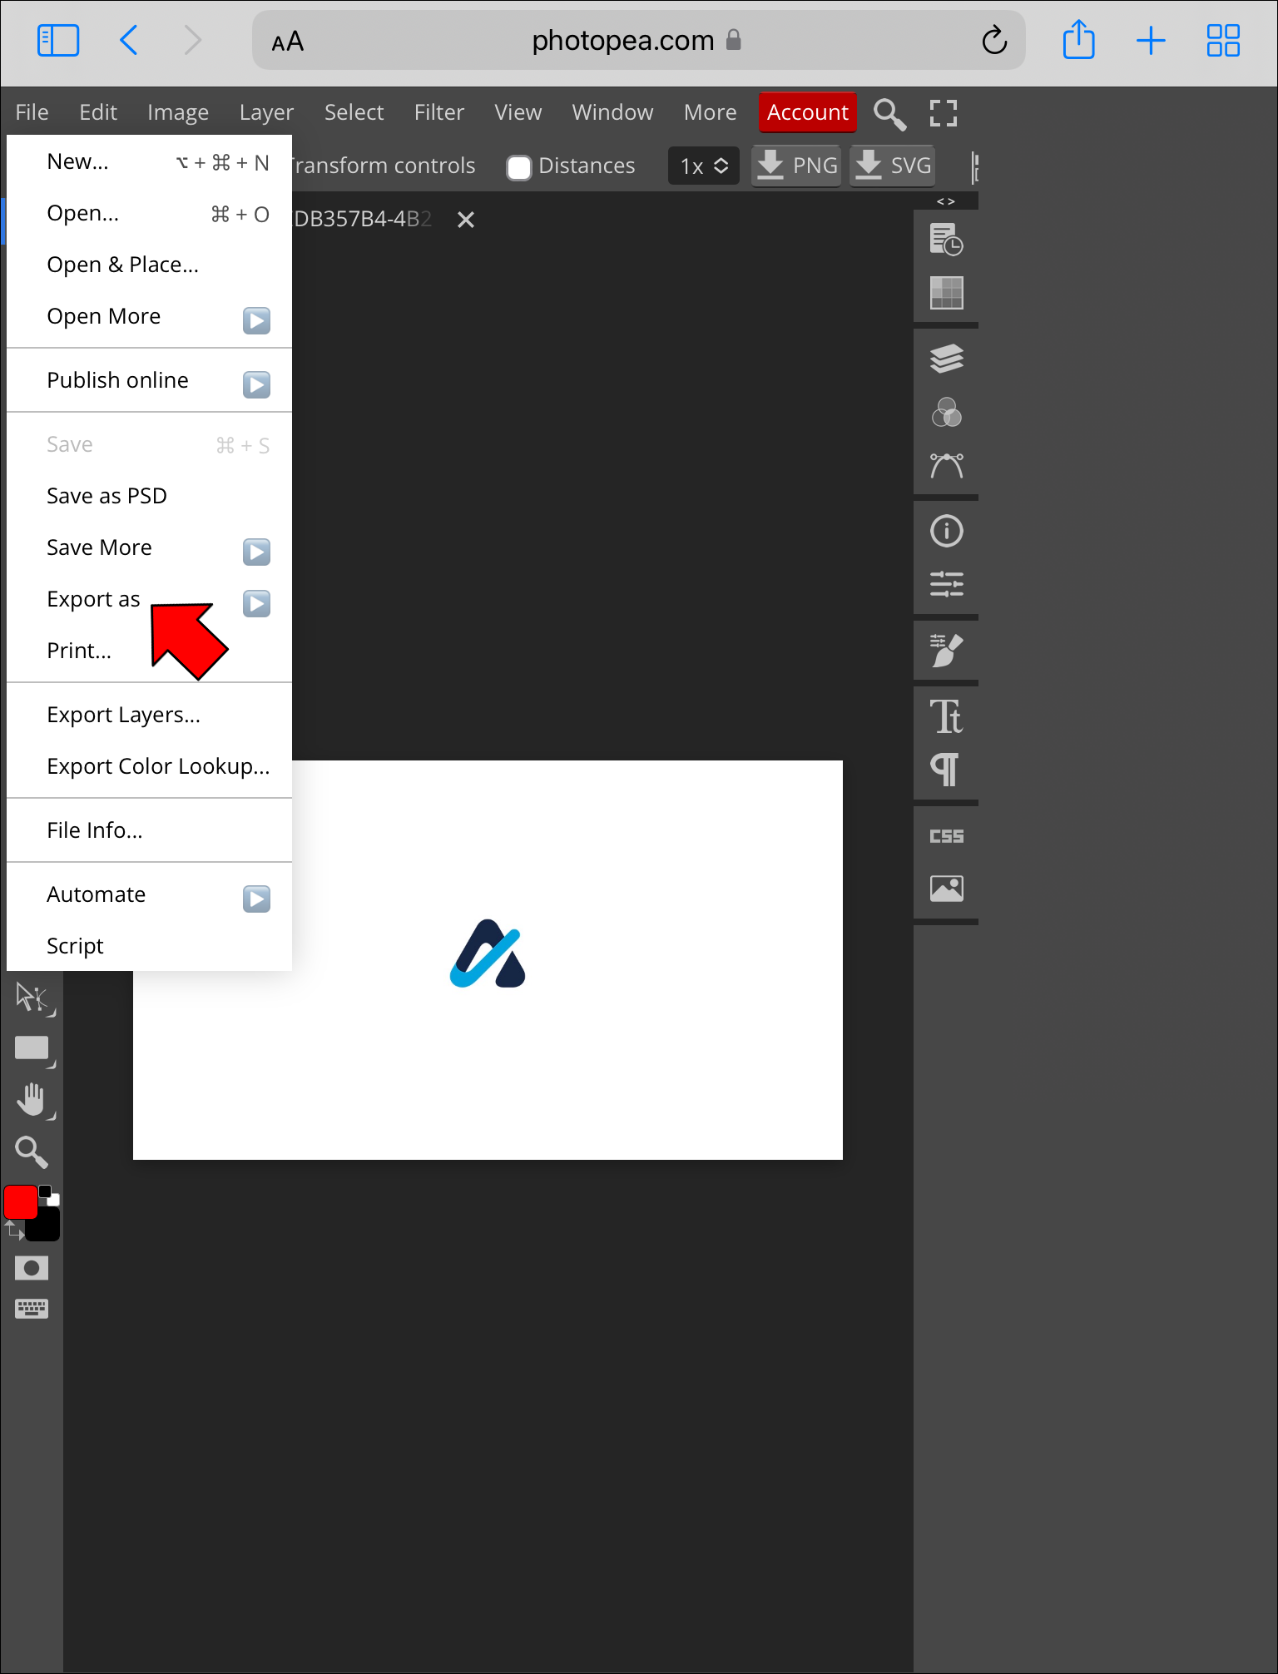Viewport: 1278px width, 1674px height.
Task: Select the Zoom tool in toolbar
Action: [x=32, y=1151]
